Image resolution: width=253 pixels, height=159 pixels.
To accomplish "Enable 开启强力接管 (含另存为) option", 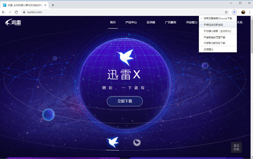I will coord(217,31).
